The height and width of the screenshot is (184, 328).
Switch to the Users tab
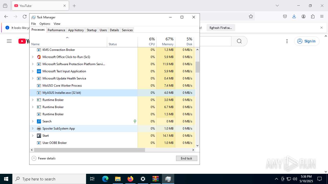tap(103, 30)
